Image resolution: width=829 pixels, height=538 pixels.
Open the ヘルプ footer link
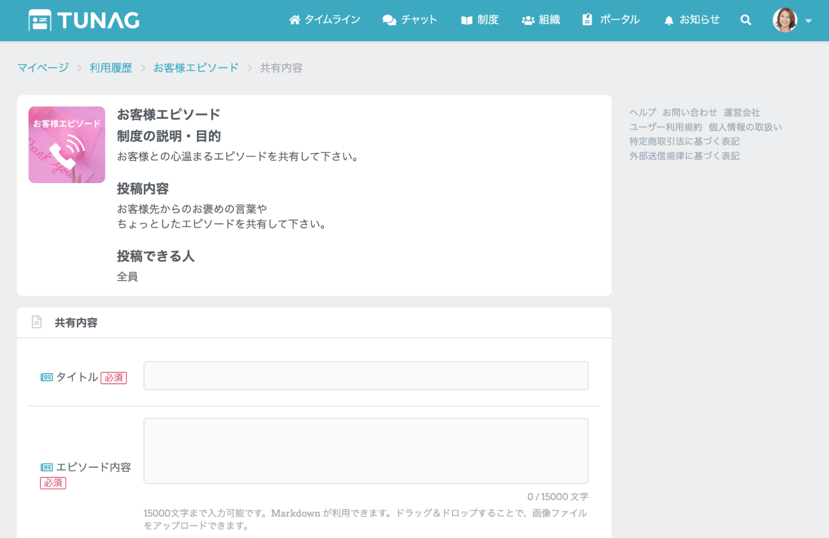(643, 113)
